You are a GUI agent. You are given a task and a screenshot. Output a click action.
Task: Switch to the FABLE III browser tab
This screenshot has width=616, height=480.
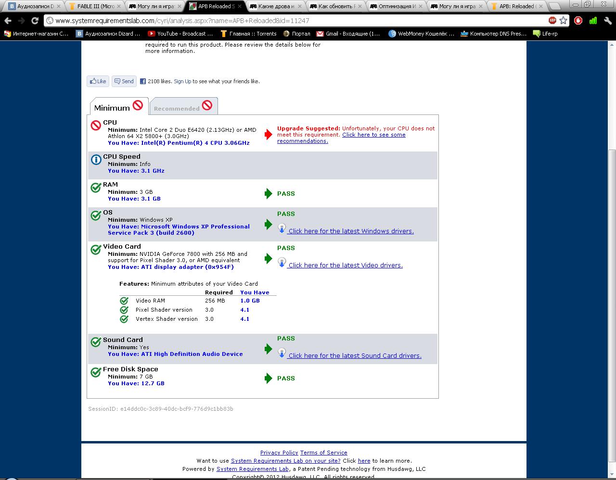[x=95, y=6]
